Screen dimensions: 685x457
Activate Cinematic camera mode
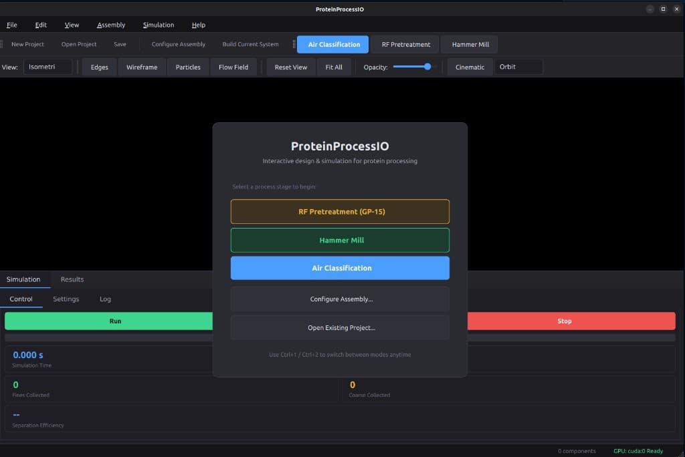click(x=470, y=67)
